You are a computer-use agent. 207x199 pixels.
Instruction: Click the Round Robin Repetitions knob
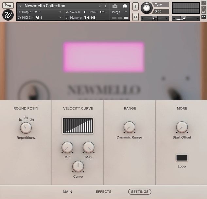(26, 128)
